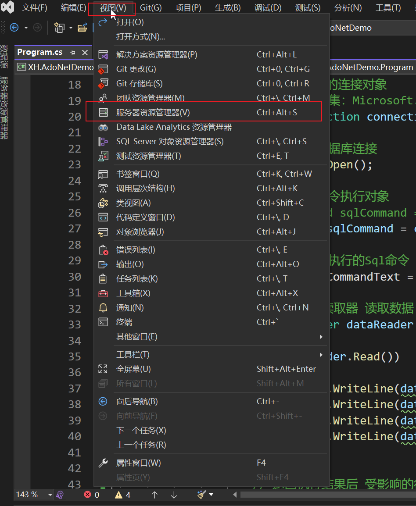Expand the 工具栏 submenu
The height and width of the screenshot is (506, 416).
click(x=132, y=354)
